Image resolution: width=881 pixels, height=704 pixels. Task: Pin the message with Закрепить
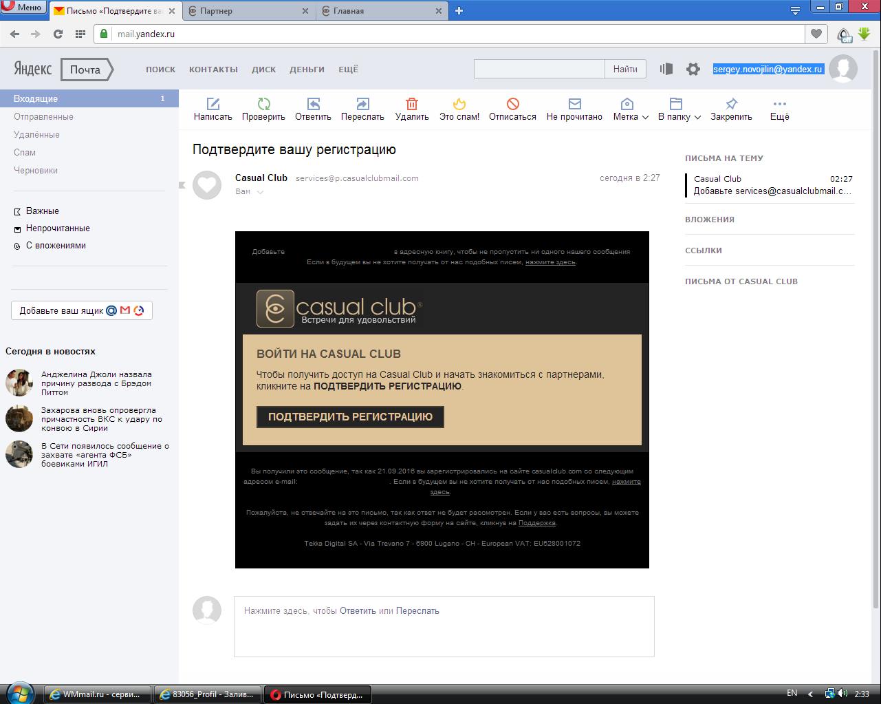point(731,109)
